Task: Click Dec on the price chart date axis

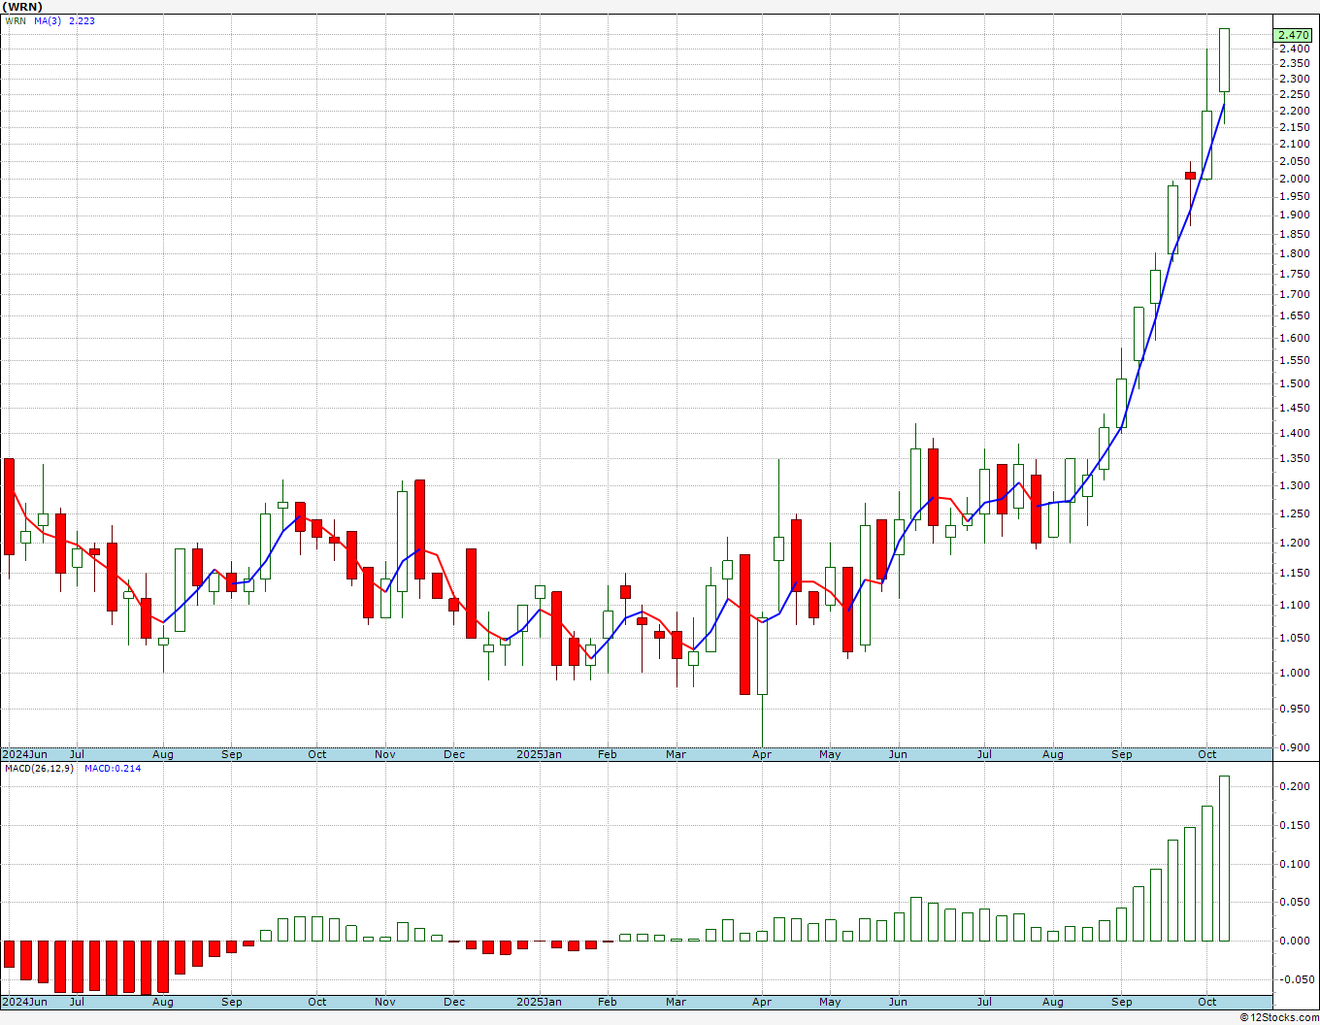Action: [454, 754]
